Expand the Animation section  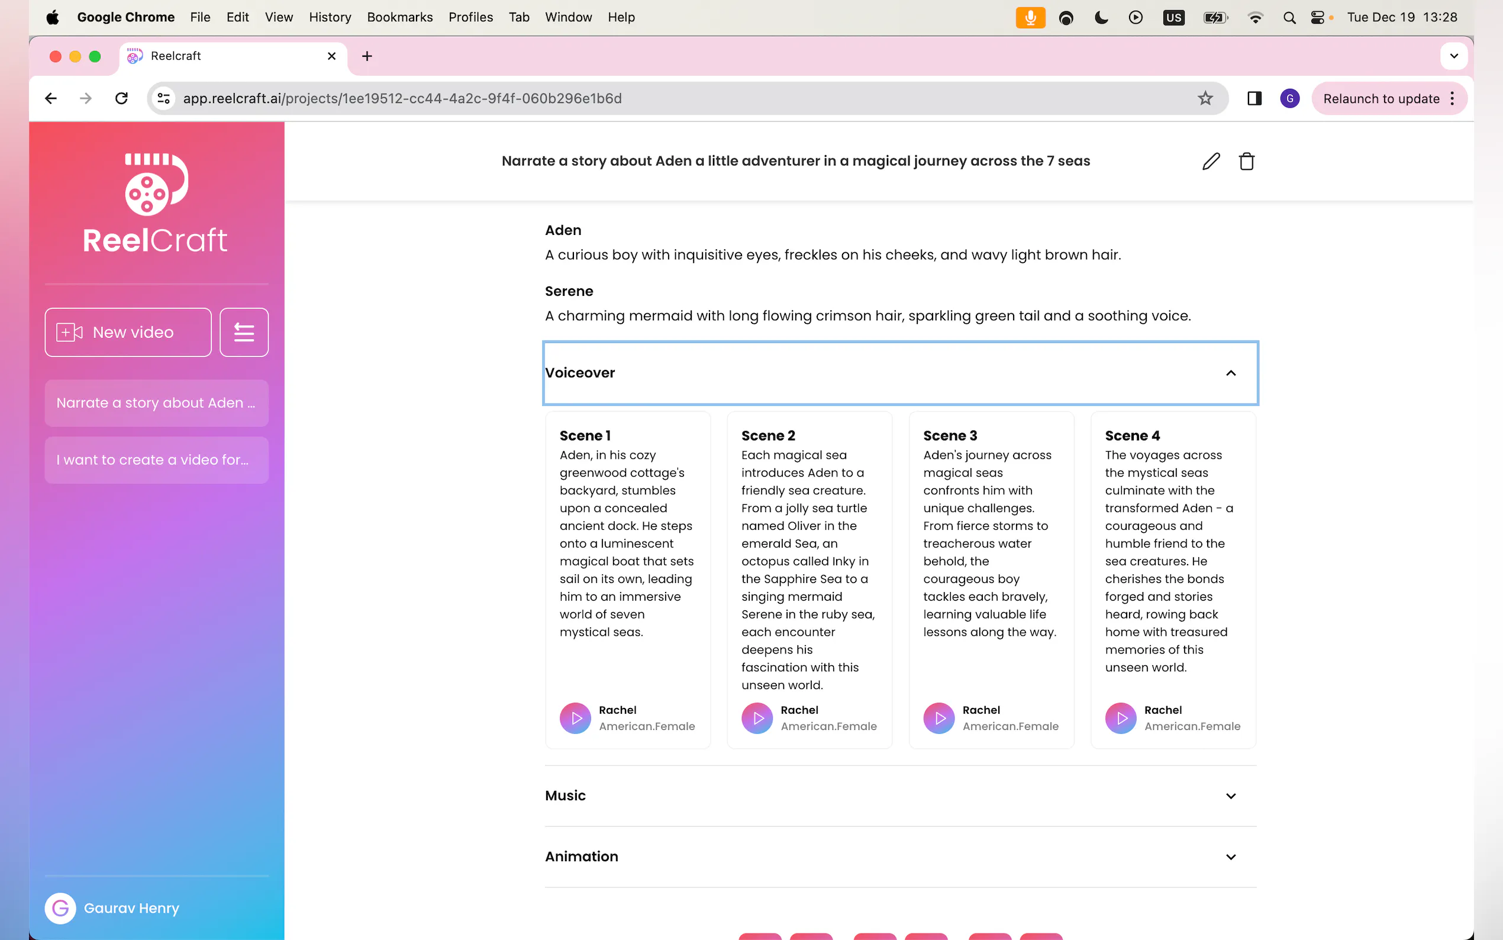click(x=1230, y=857)
